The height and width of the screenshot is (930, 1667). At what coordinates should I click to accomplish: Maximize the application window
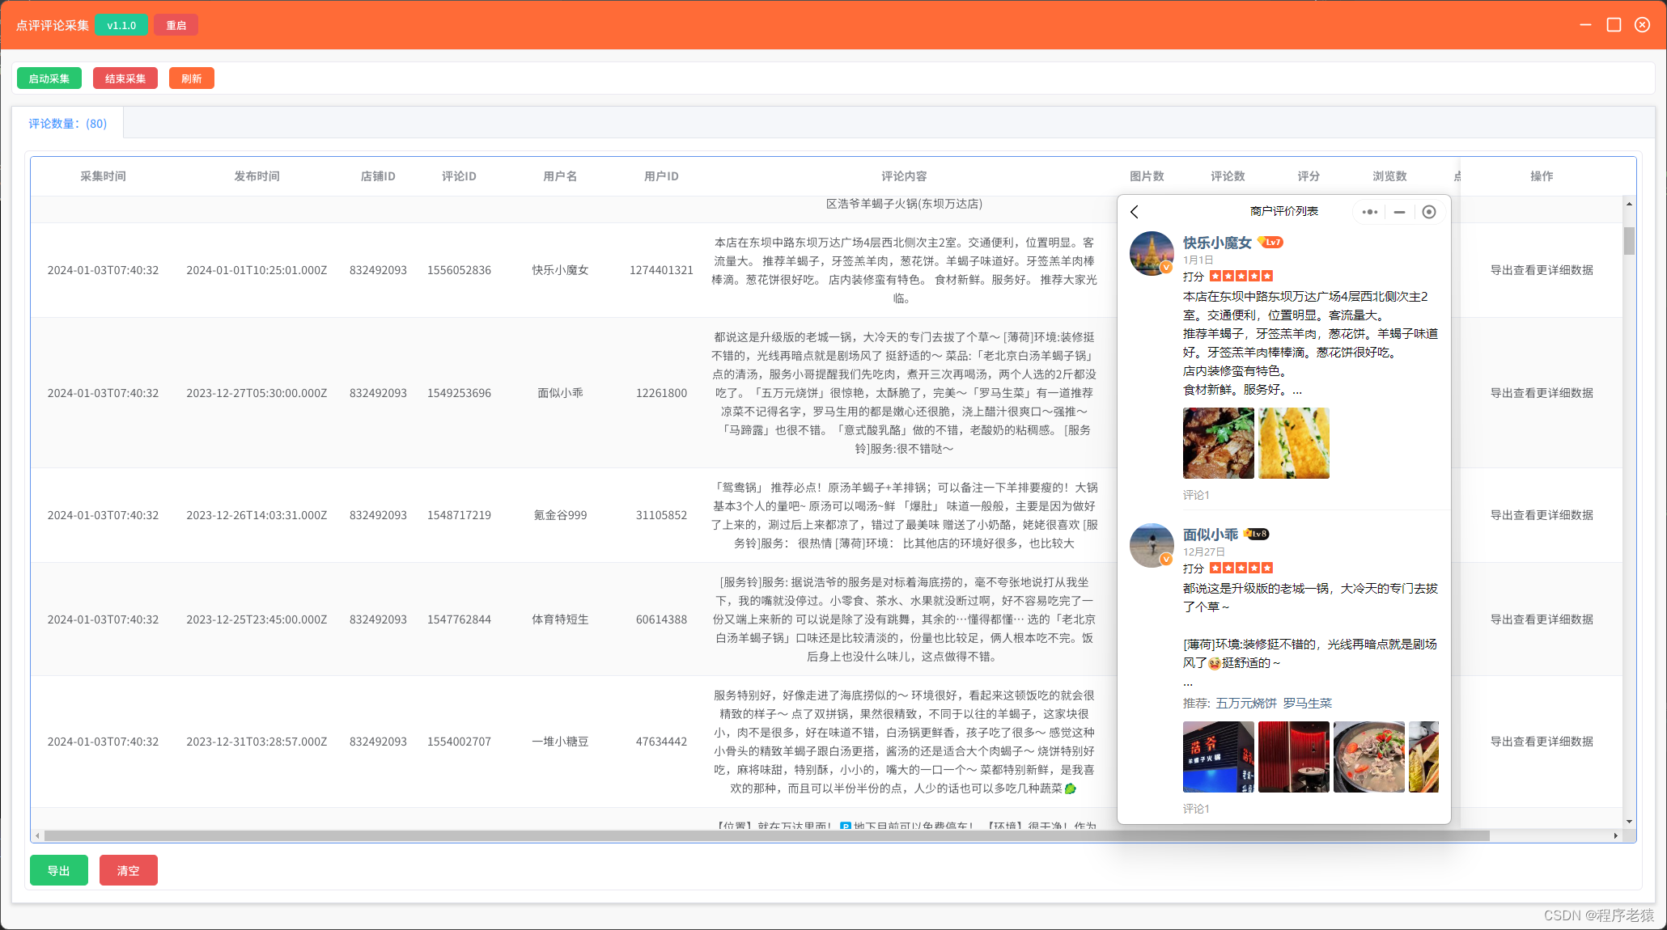[x=1614, y=25]
